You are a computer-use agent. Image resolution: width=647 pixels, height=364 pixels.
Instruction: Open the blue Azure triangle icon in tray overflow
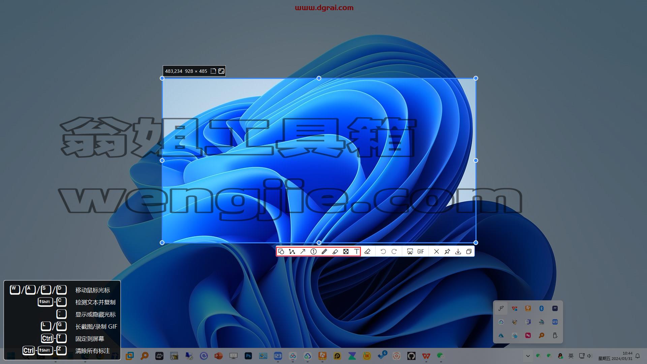pos(501,335)
